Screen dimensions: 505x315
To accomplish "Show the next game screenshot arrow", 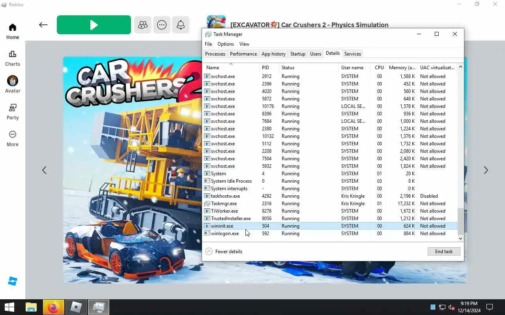I will 486,170.
